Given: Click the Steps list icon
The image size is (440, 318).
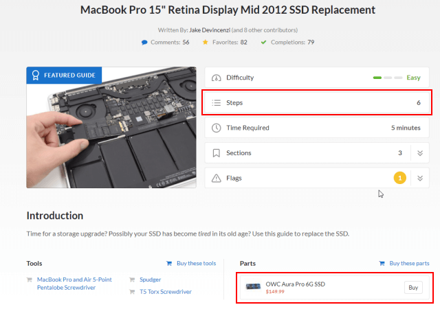Looking at the screenshot, I should [216, 102].
